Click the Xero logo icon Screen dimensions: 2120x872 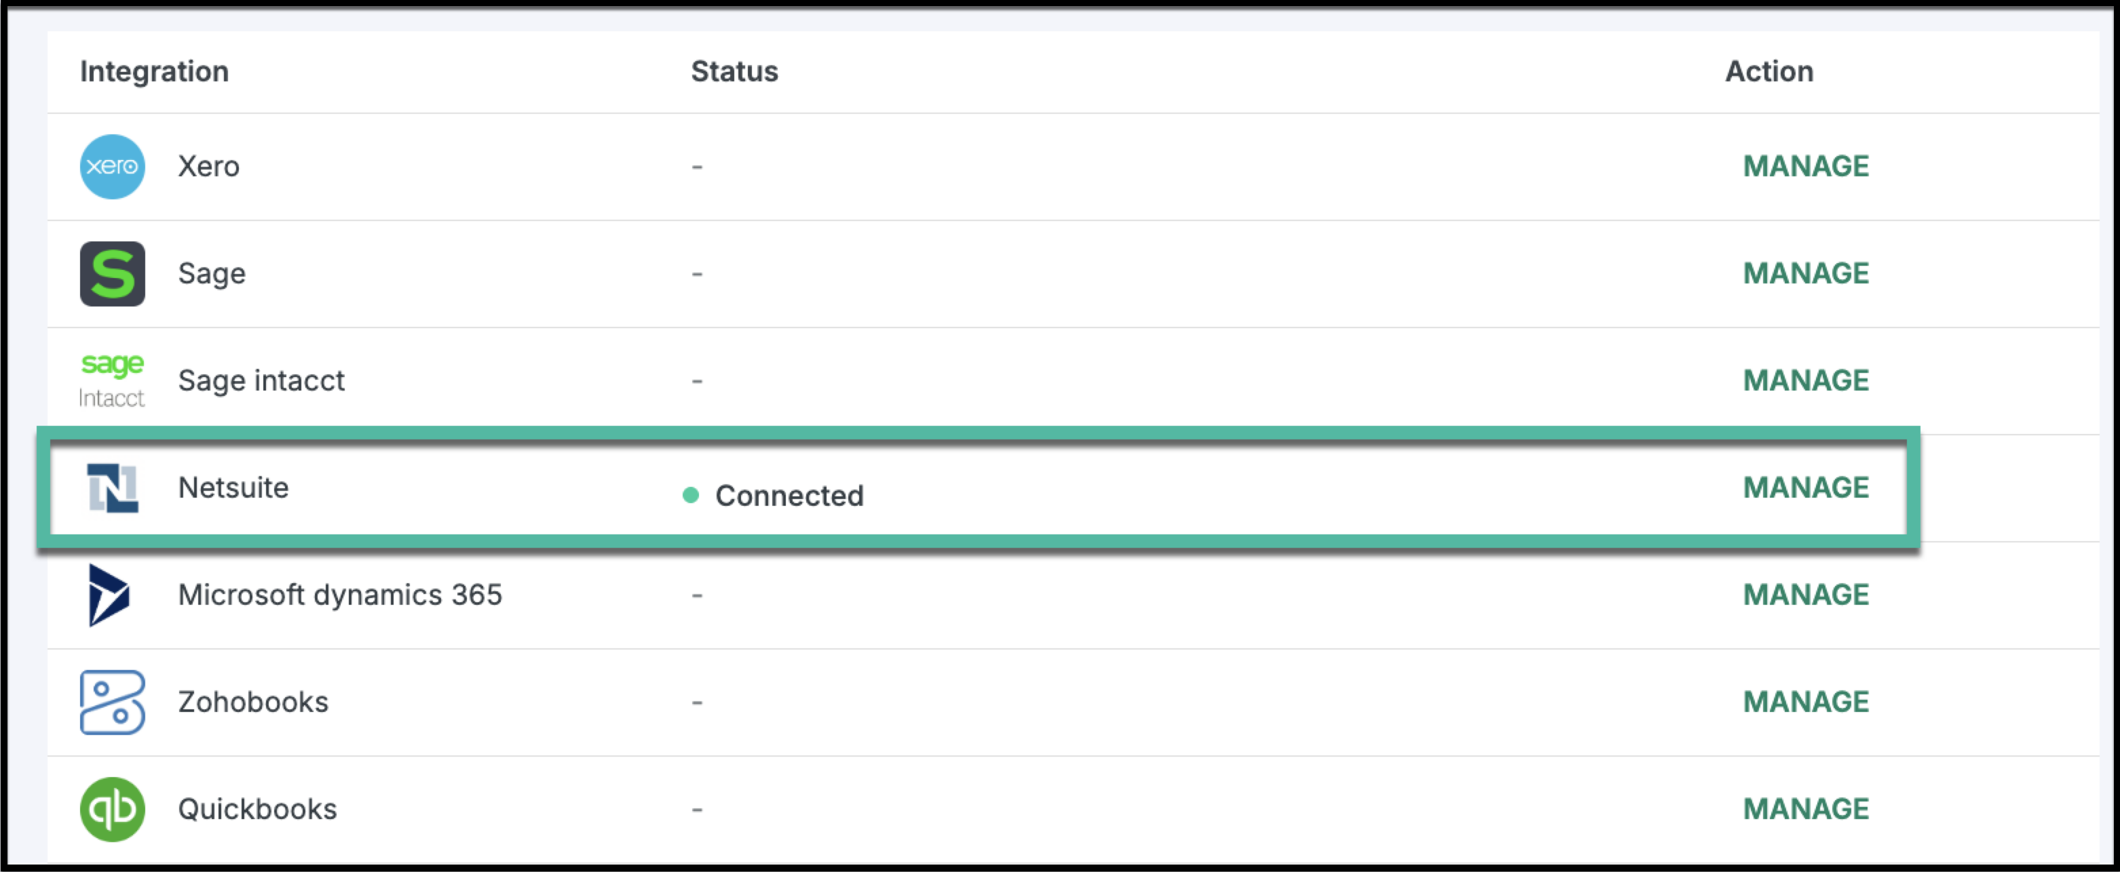[x=112, y=166]
